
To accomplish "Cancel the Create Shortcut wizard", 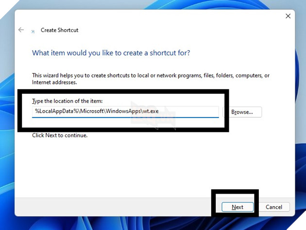I will click(274, 207).
